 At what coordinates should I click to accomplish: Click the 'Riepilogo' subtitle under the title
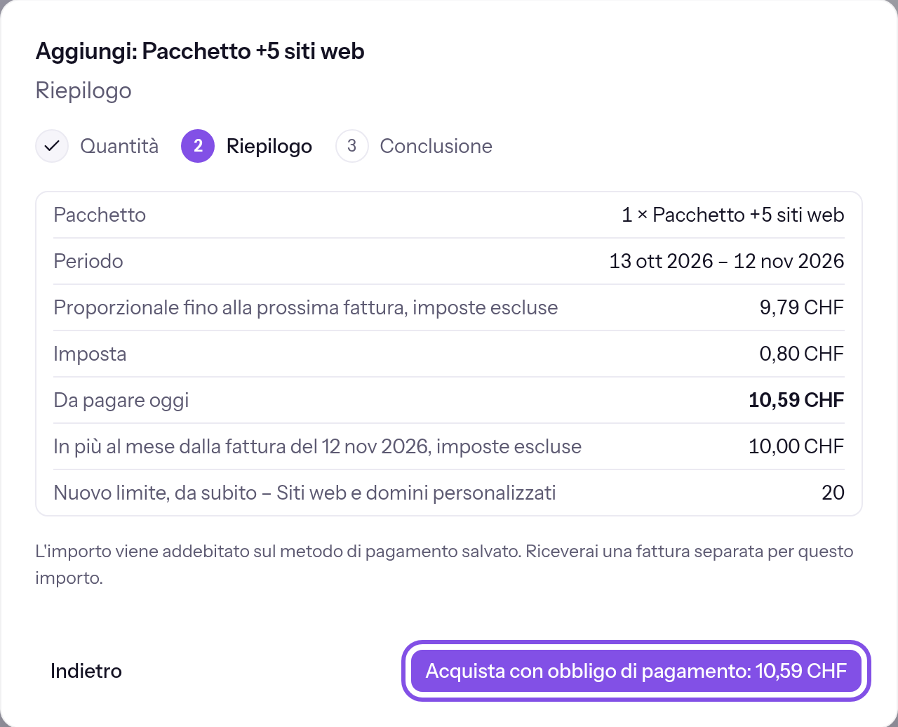(83, 91)
